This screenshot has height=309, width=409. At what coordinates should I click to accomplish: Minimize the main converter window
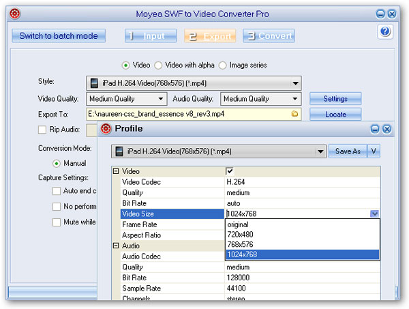pyautogui.click(x=380, y=14)
